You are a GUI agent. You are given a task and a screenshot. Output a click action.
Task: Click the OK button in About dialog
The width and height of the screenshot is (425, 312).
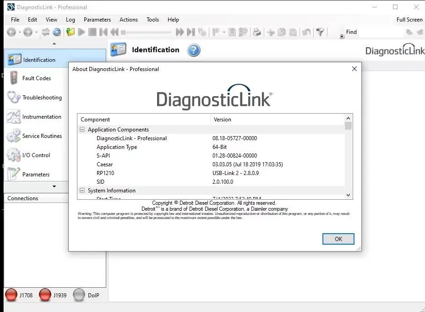point(338,239)
